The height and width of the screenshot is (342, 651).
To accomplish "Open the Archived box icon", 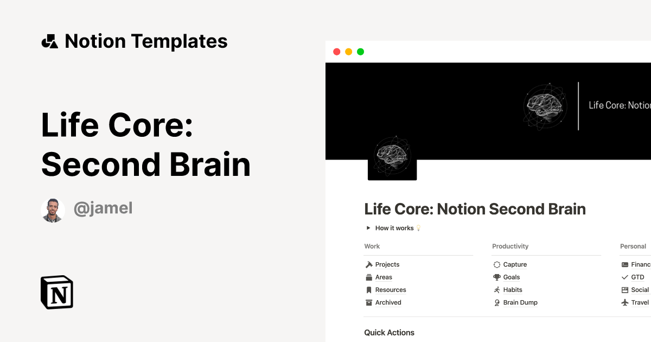I will click(x=369, y=302).
